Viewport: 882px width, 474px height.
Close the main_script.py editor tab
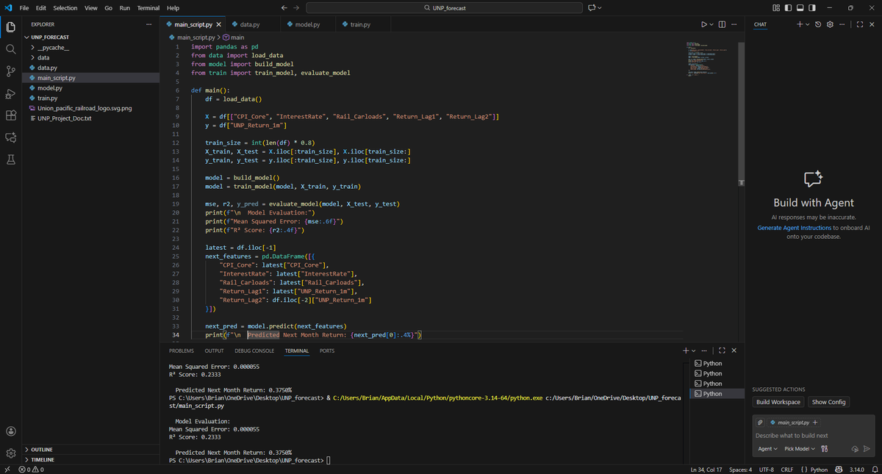(x=219, y=24)
